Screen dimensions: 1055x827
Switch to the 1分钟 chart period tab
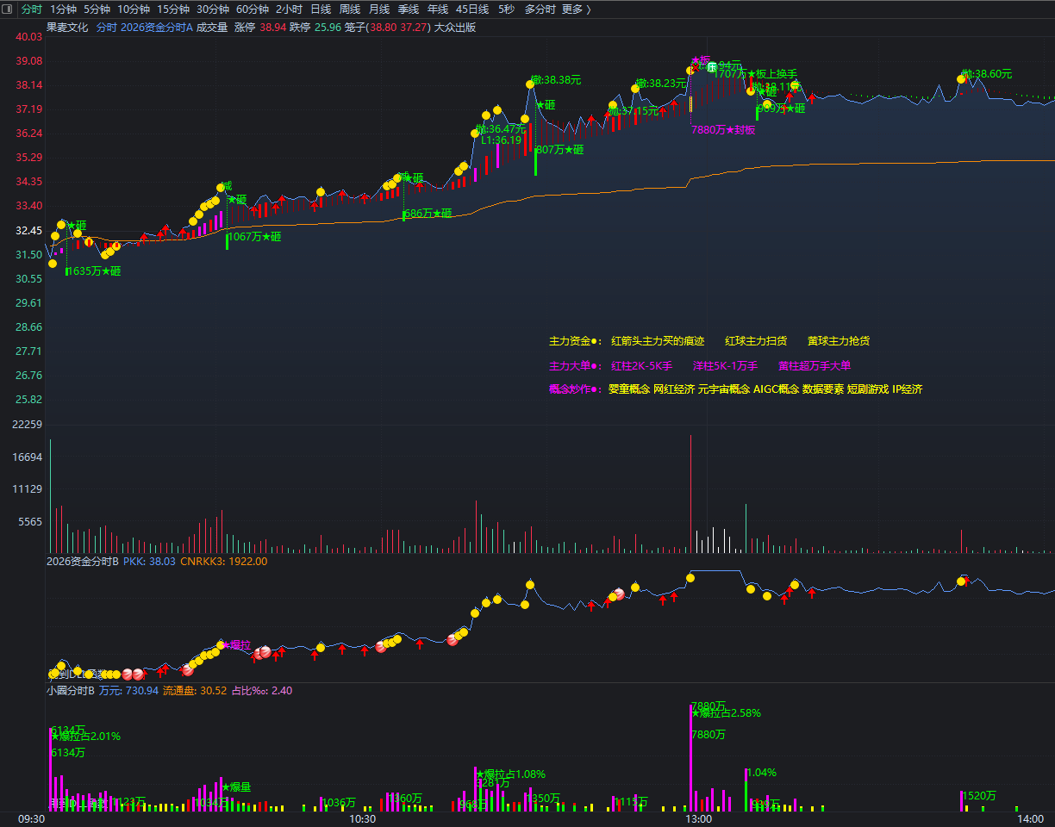64,9
